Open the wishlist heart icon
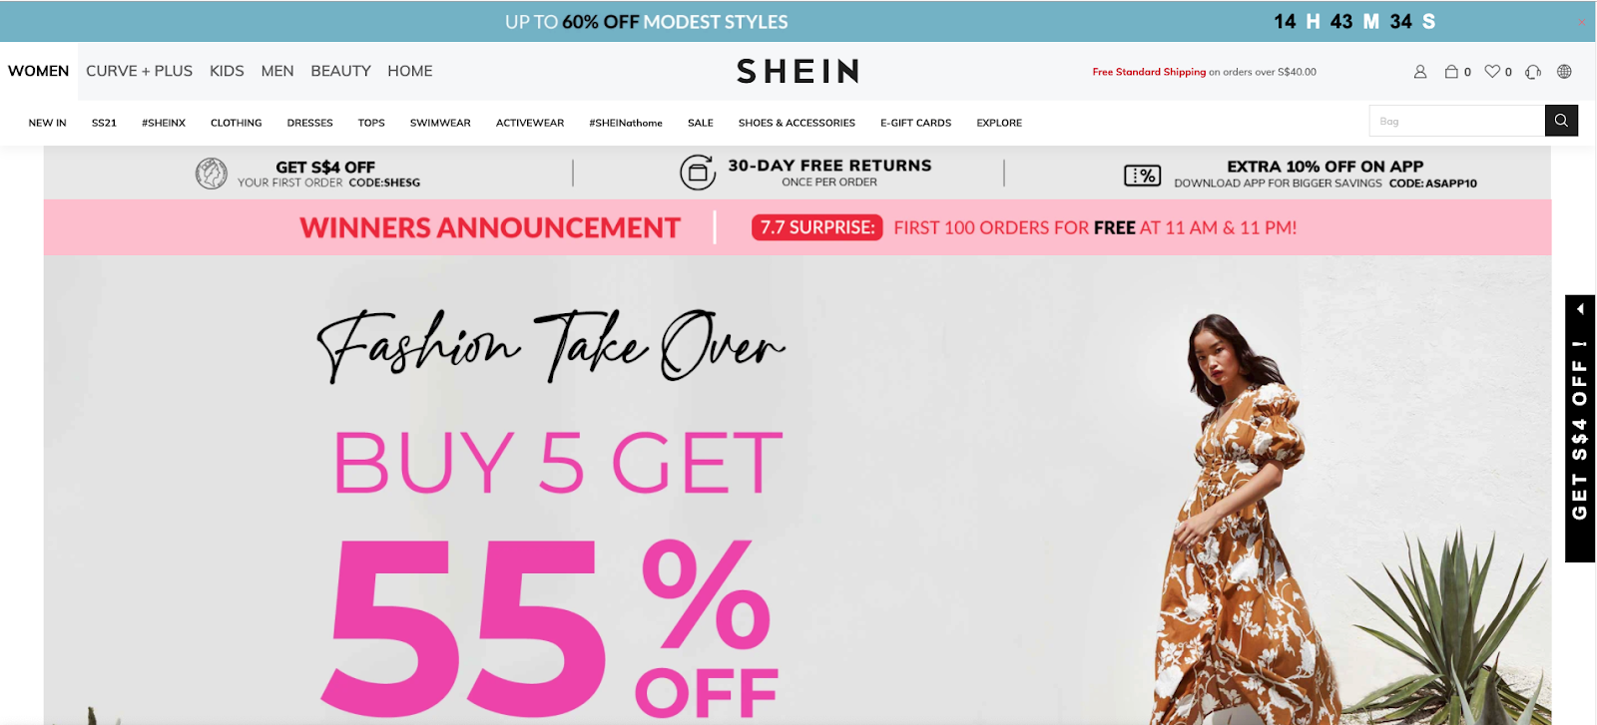This screenshot has width=1597, height=725. point(1492,72)
